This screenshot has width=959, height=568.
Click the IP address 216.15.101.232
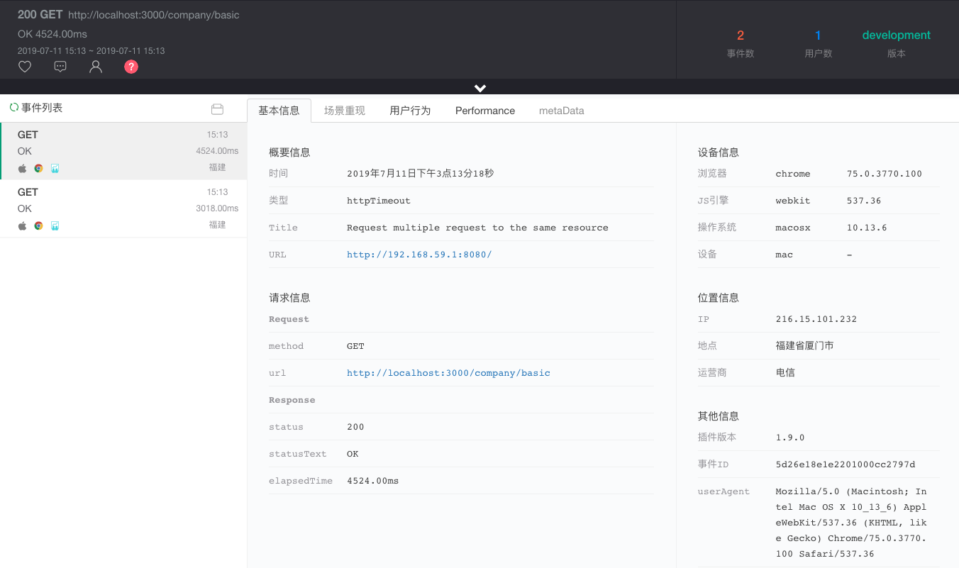(x=816, y=319)
